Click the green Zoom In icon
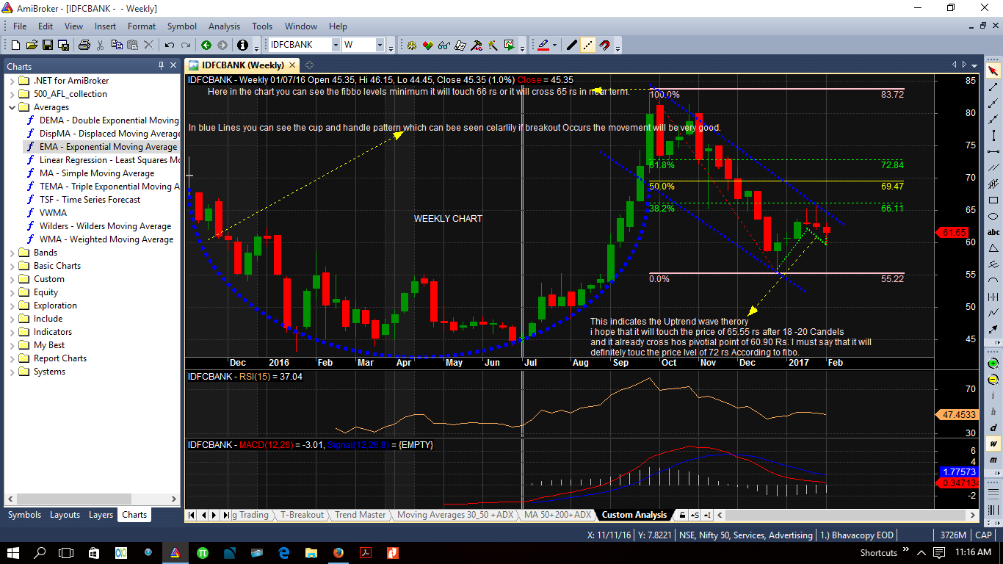This screenshot has width=1003, height=564. coord(993,363)
